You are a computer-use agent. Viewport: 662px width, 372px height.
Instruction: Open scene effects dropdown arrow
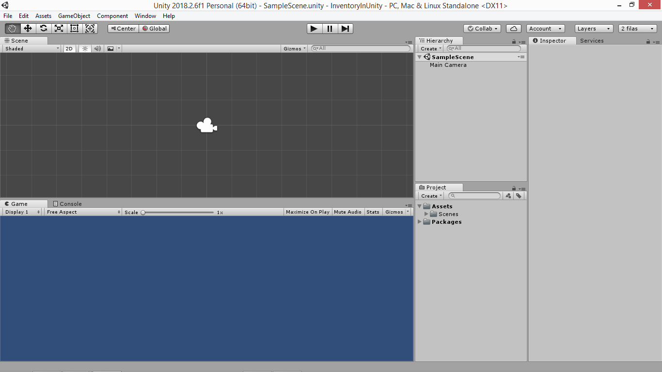tap(119, 48)
